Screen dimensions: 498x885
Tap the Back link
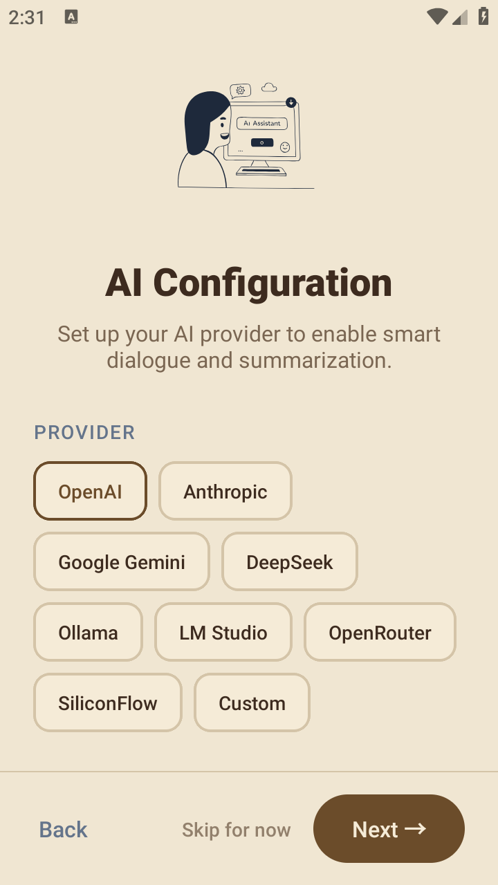tap(64, 829)
